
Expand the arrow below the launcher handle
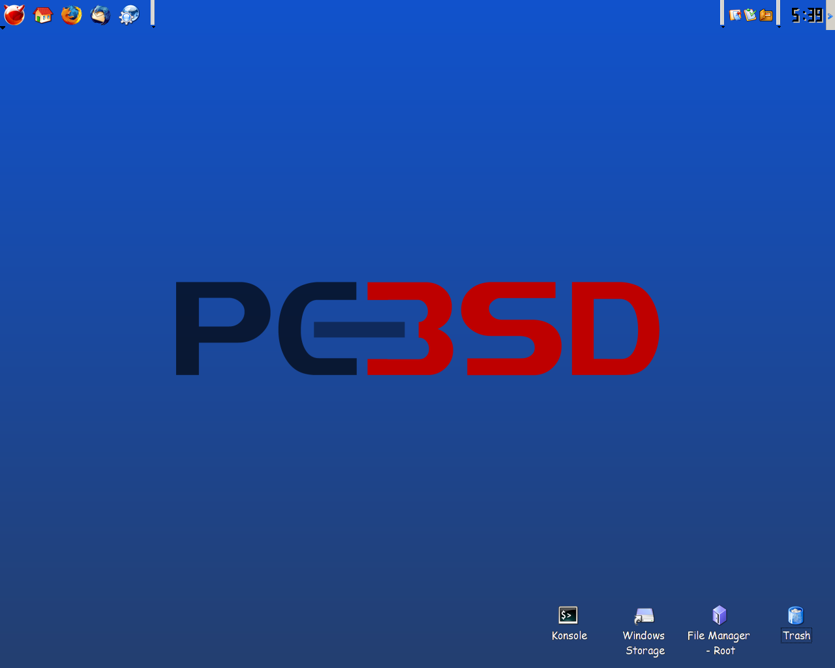tap(153, 27)
